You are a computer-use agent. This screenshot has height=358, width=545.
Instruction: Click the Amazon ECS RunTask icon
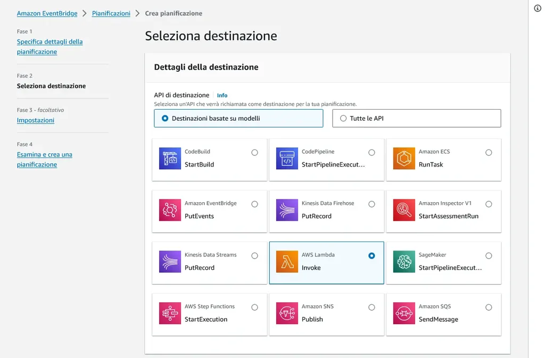404,159
